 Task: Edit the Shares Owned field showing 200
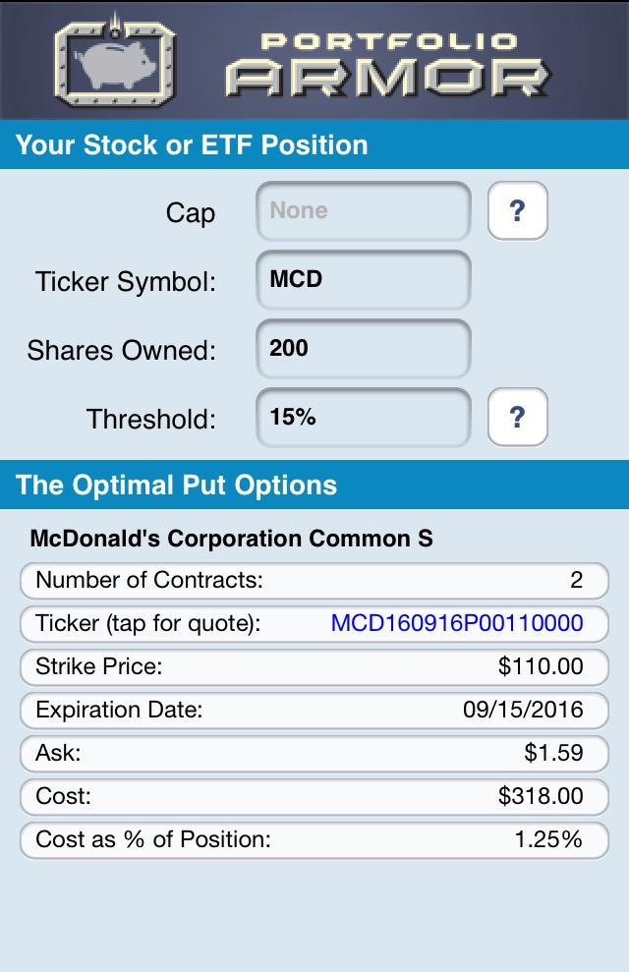coord(364,349)
